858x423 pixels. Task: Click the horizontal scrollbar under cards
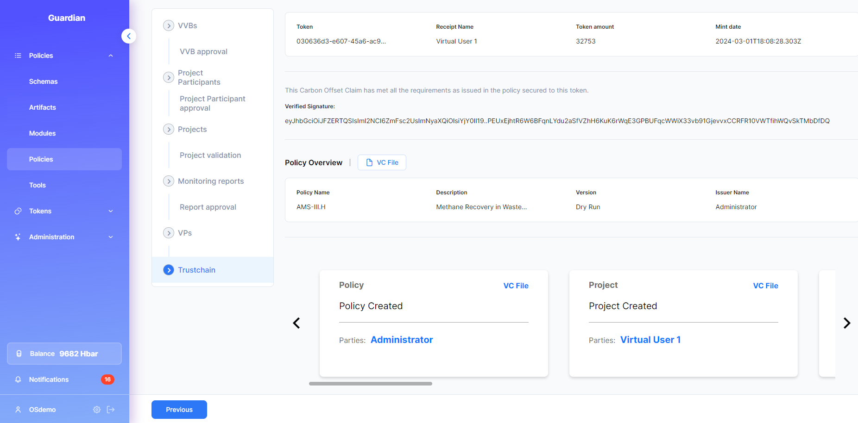coord(370,384)
